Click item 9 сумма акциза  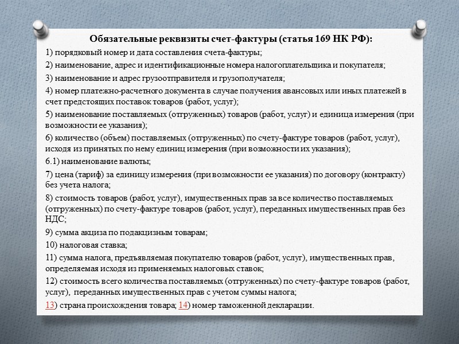point(126,233)
